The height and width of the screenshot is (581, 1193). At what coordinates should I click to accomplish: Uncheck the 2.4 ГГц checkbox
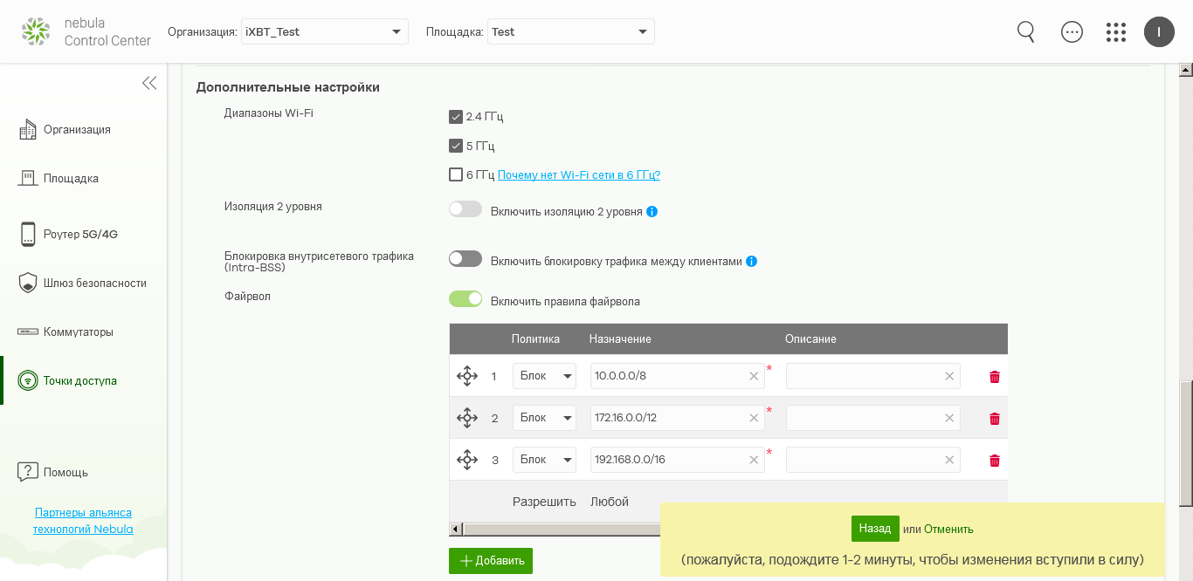tap(456, 117)
